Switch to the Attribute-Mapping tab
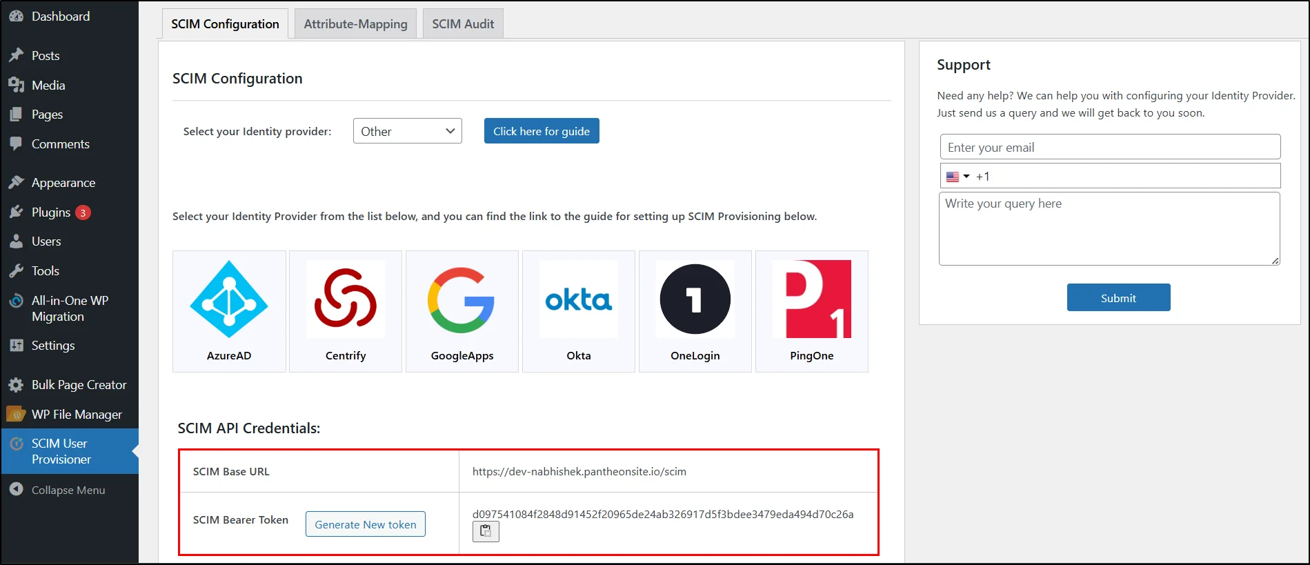Viewport: 1310px width, 565px height. [x=355, y=23]
